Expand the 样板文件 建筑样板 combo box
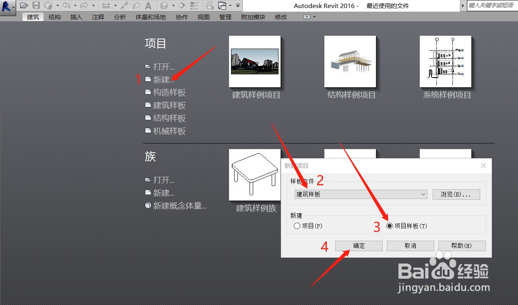 coord(361,194)
